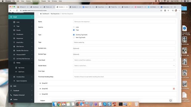Click the SMS sidebar icon
The height and width of the screenshot is (107, 191).
point(11,86)
